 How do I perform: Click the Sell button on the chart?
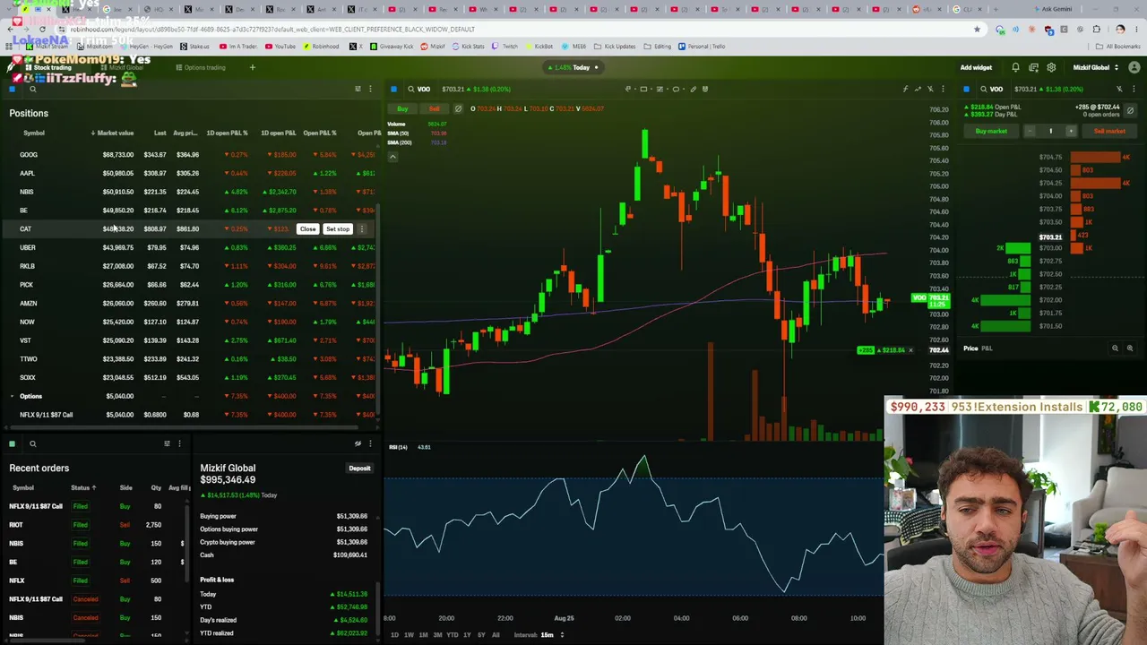point(434,109)
